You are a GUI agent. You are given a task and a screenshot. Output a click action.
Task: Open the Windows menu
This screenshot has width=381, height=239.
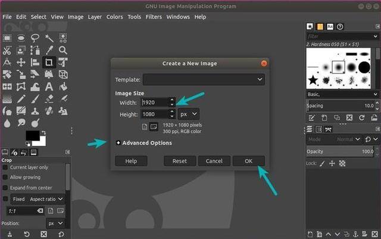[178, 17]
